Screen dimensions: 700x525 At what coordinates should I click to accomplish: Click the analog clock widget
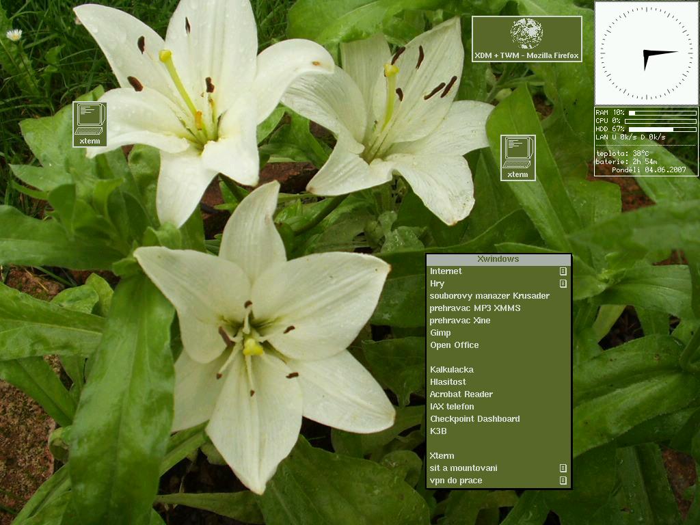(x=646, y=53)
